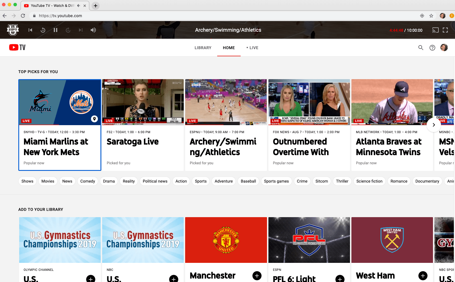
Task: Add West Ham to your library
Action: (423, 276)
